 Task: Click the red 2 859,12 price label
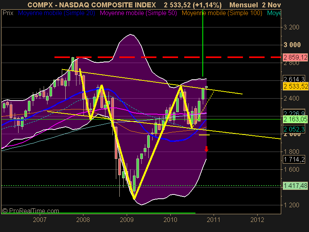pos(295,57)
